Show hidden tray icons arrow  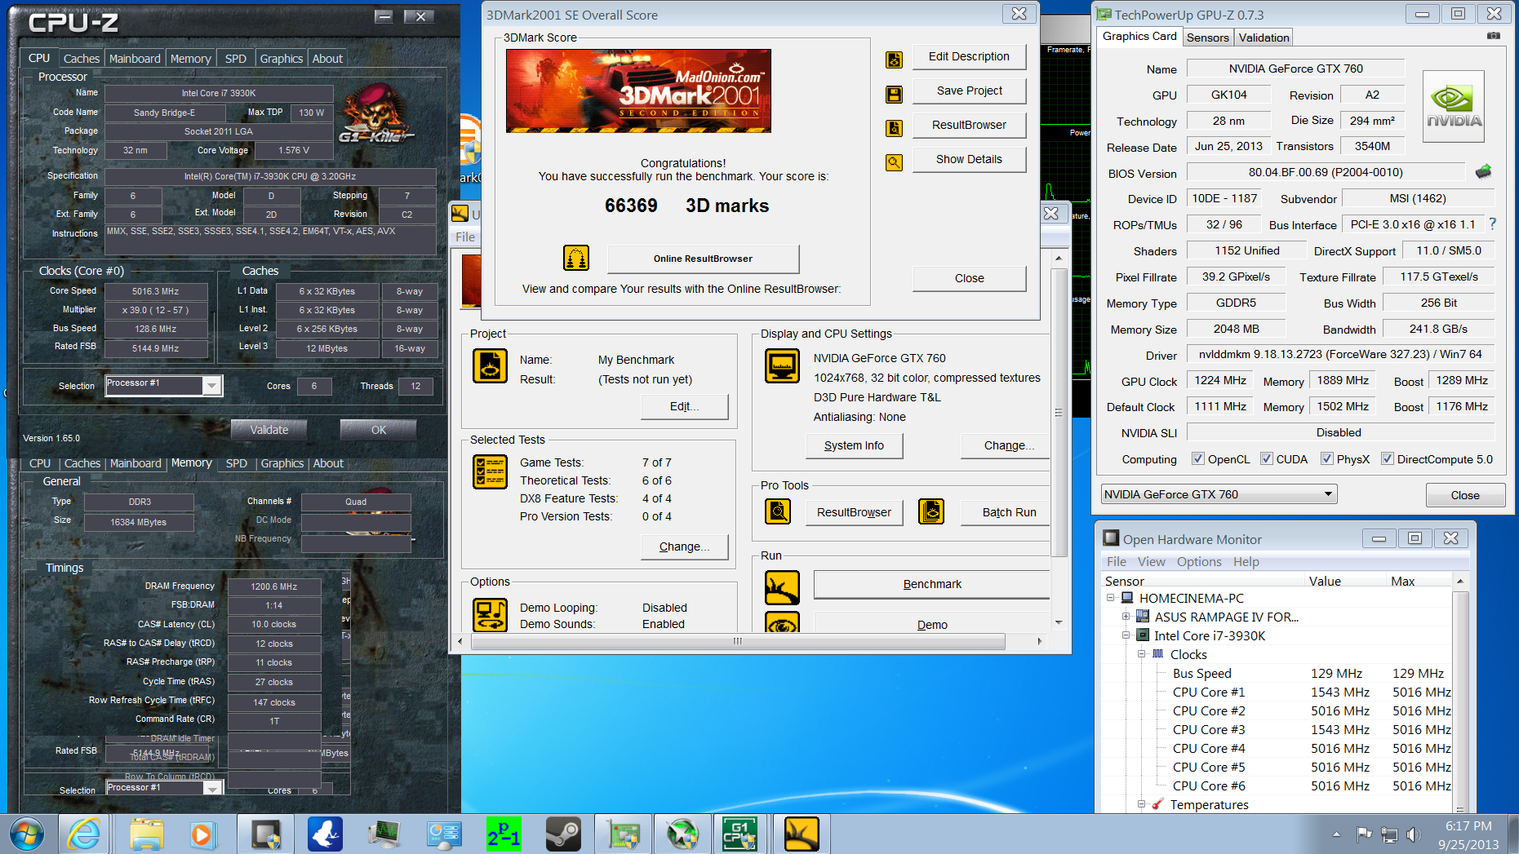click(x=1336, y=834)
